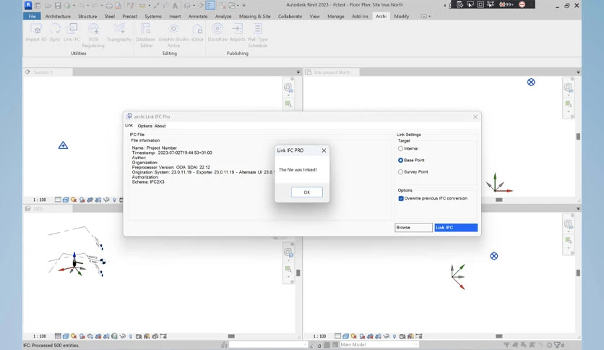The height and width of the screenshot is (350, 604).
Task: Click 'IFC: Processed 500 entities' status text
Action: click(x=51, y=345)
